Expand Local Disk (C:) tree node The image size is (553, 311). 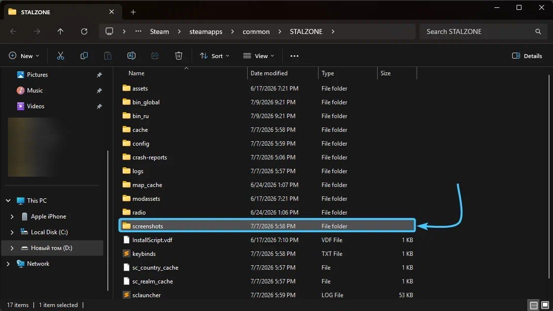[12, 232]
